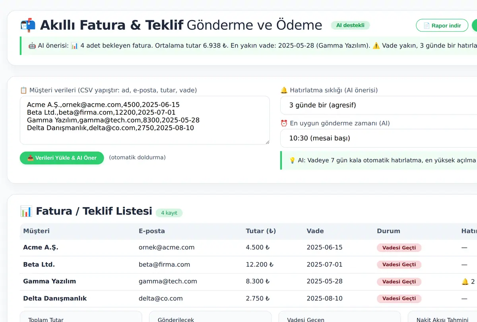Click the Nakit Akışı Tahmini summary card
Viewport: 477px width, 322px height.
click(442, 316)
